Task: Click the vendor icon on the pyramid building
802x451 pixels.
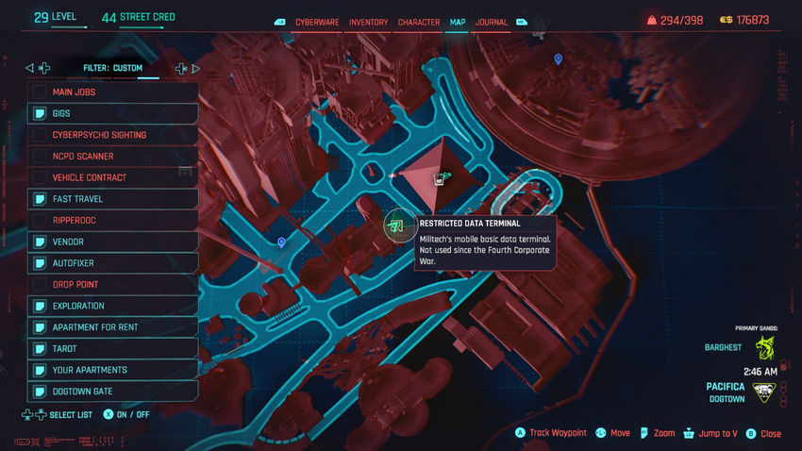Action: click(x=438, y=177)
